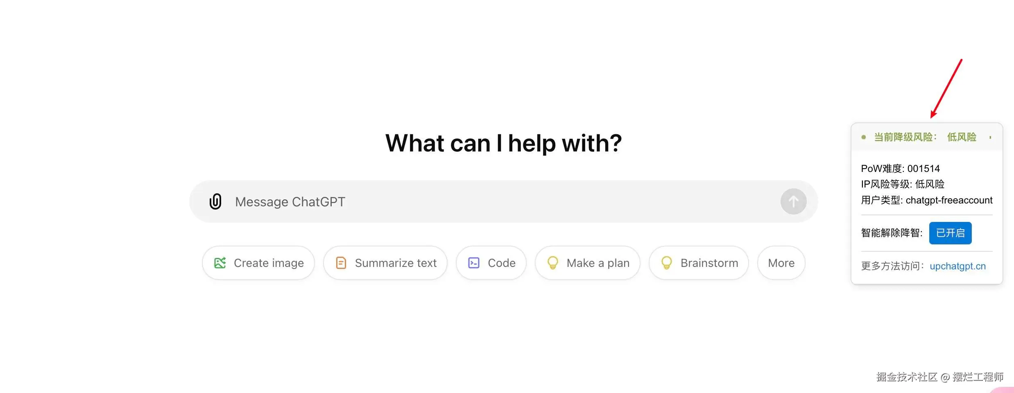Open the upchatgpt.cn link
This screenshot has width=1014, height=393.
pos(957,266)
